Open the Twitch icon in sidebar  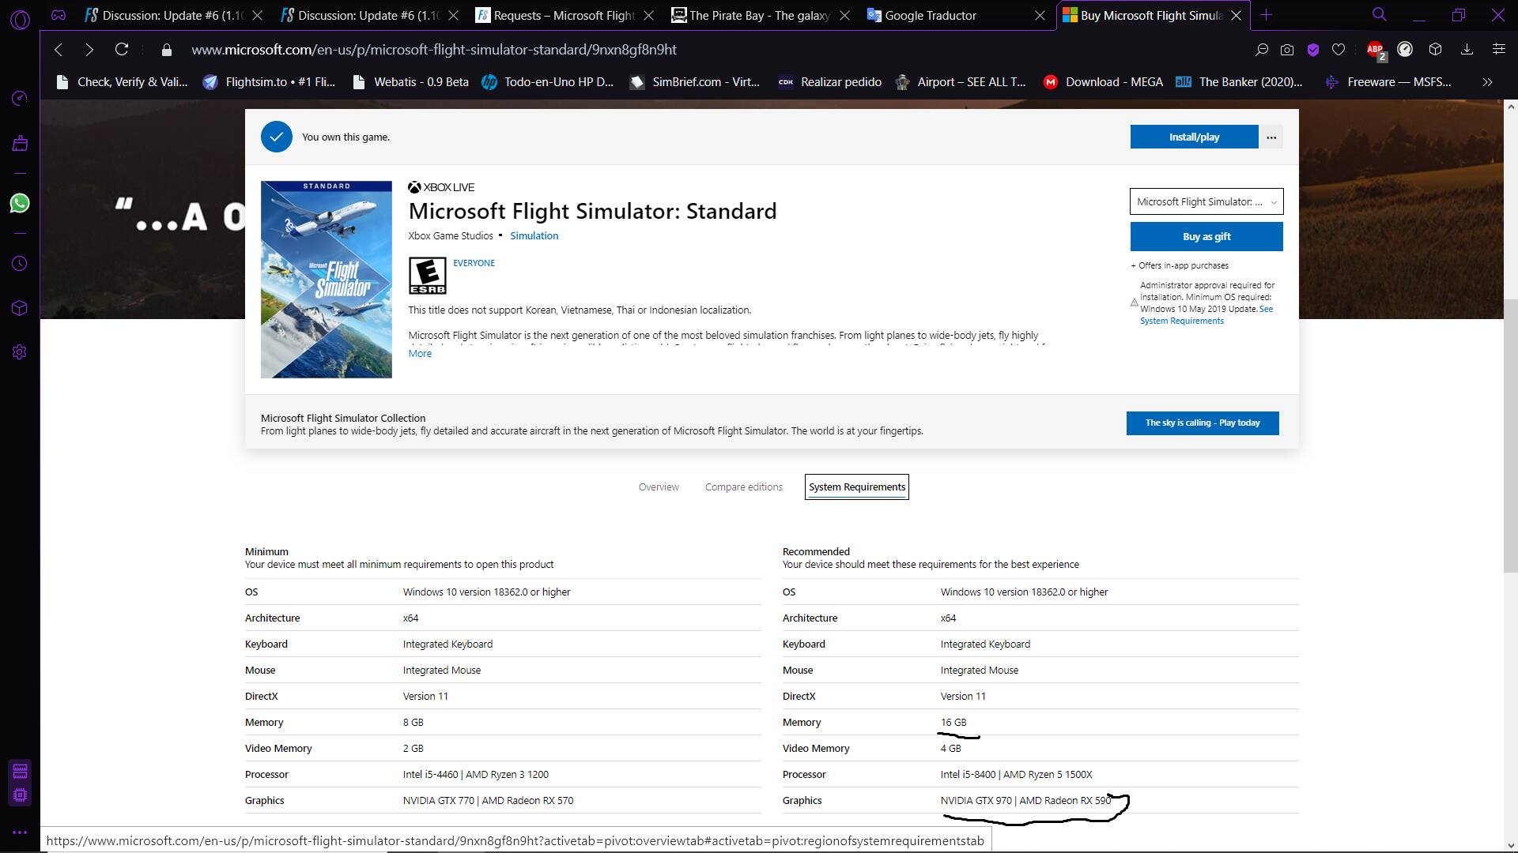click(x=20, y=143)
